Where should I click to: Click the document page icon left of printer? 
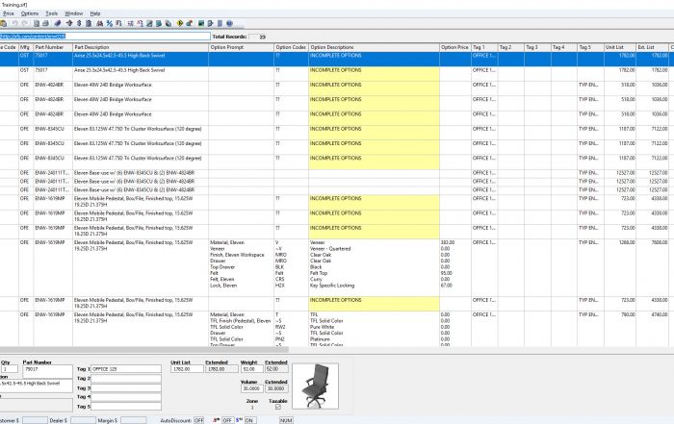[x=37, y=24]
